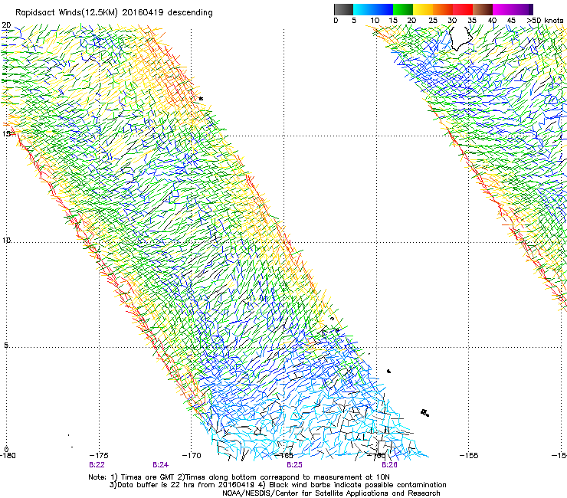Click the black island coastline outline near the color scale
Viewport: 567px width, 498px height.
click(x=460, y=38)
